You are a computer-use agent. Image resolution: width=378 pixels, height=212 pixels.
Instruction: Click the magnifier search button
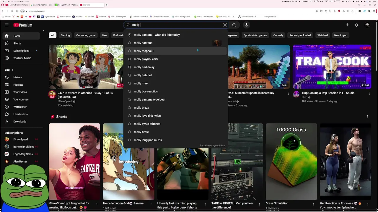[x=234, y=25]
